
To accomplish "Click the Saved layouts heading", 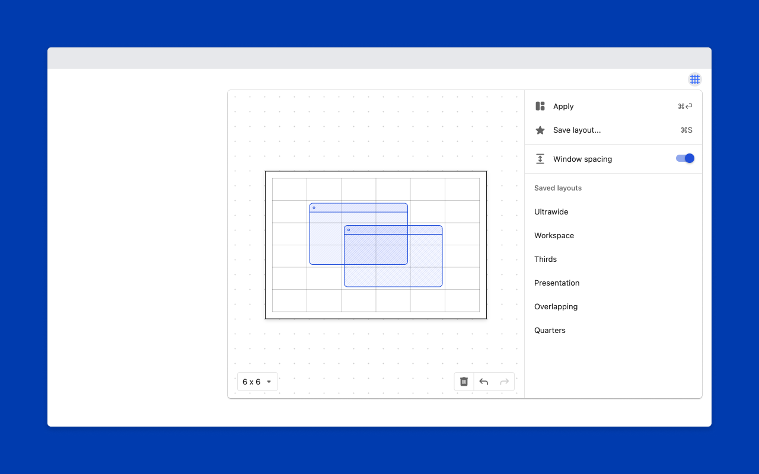I will point(558,188).
